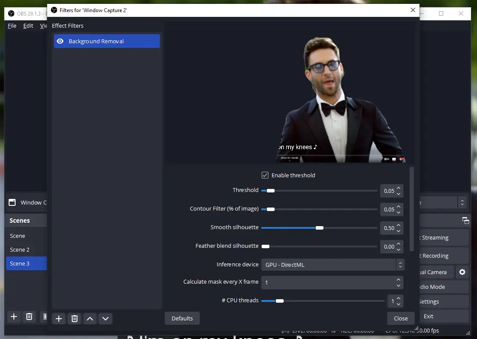Open the Inference device dropdown
The width and height of the screenshot is (477, 339).
pos(332,265)
